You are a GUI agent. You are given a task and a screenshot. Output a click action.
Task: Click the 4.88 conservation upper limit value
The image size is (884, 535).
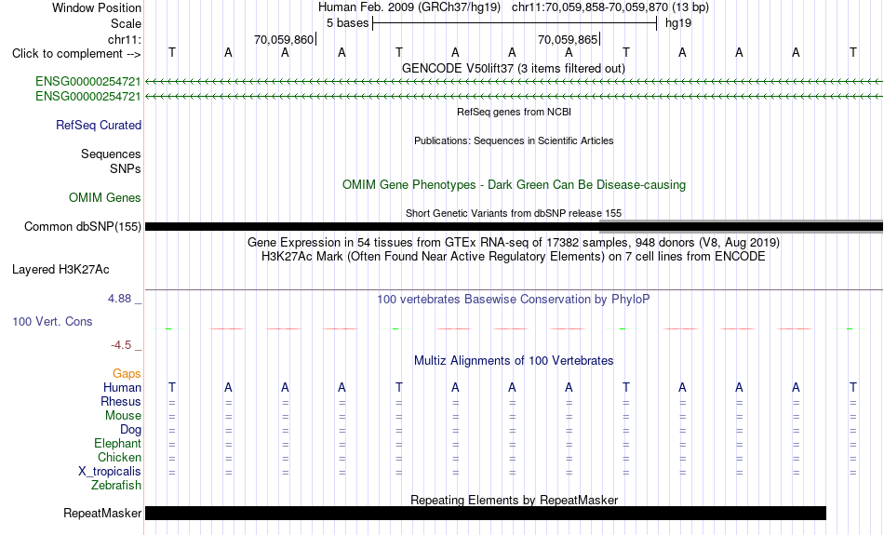pos(119,299)
